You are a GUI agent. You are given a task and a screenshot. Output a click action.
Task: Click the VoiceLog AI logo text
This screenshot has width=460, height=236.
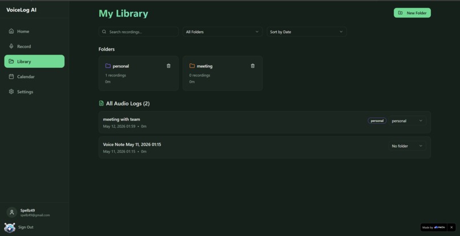tap(22, 10)
